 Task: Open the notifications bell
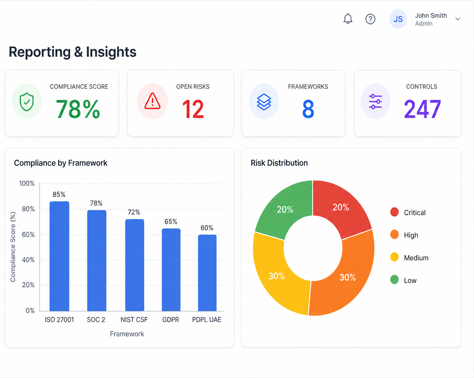[348, 19]
